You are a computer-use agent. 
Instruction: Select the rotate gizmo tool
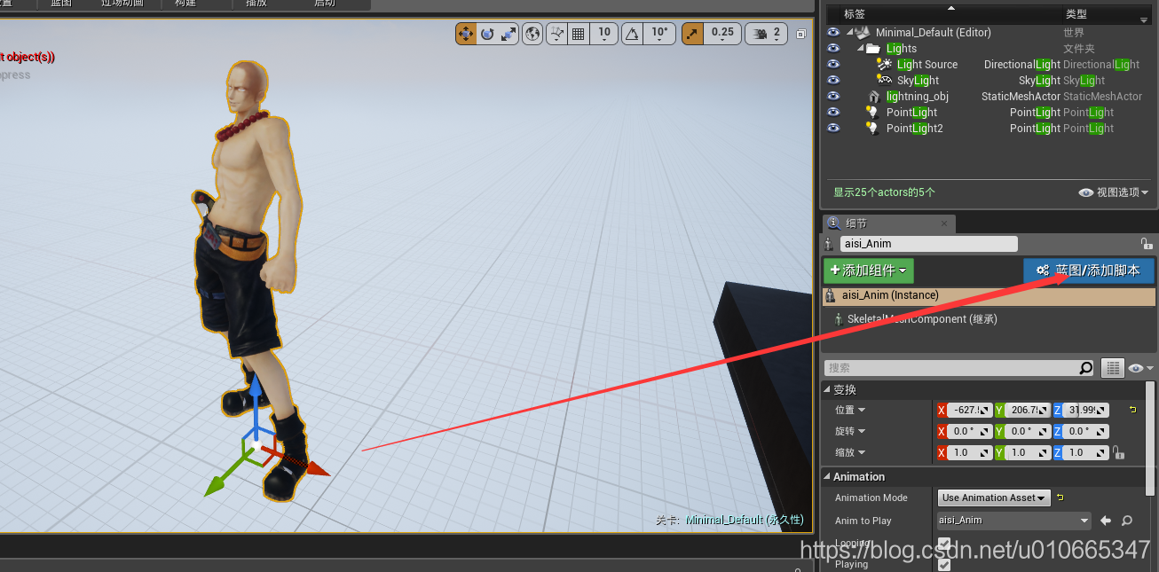tap(487, 34)
